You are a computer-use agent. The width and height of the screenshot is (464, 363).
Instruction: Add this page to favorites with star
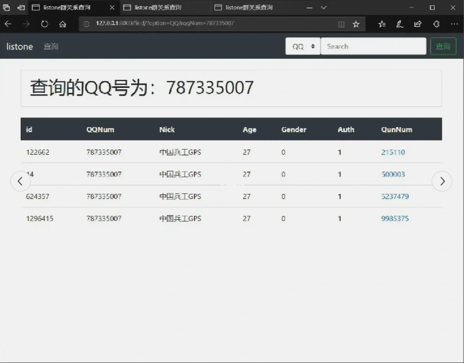(x=356, y=24)
